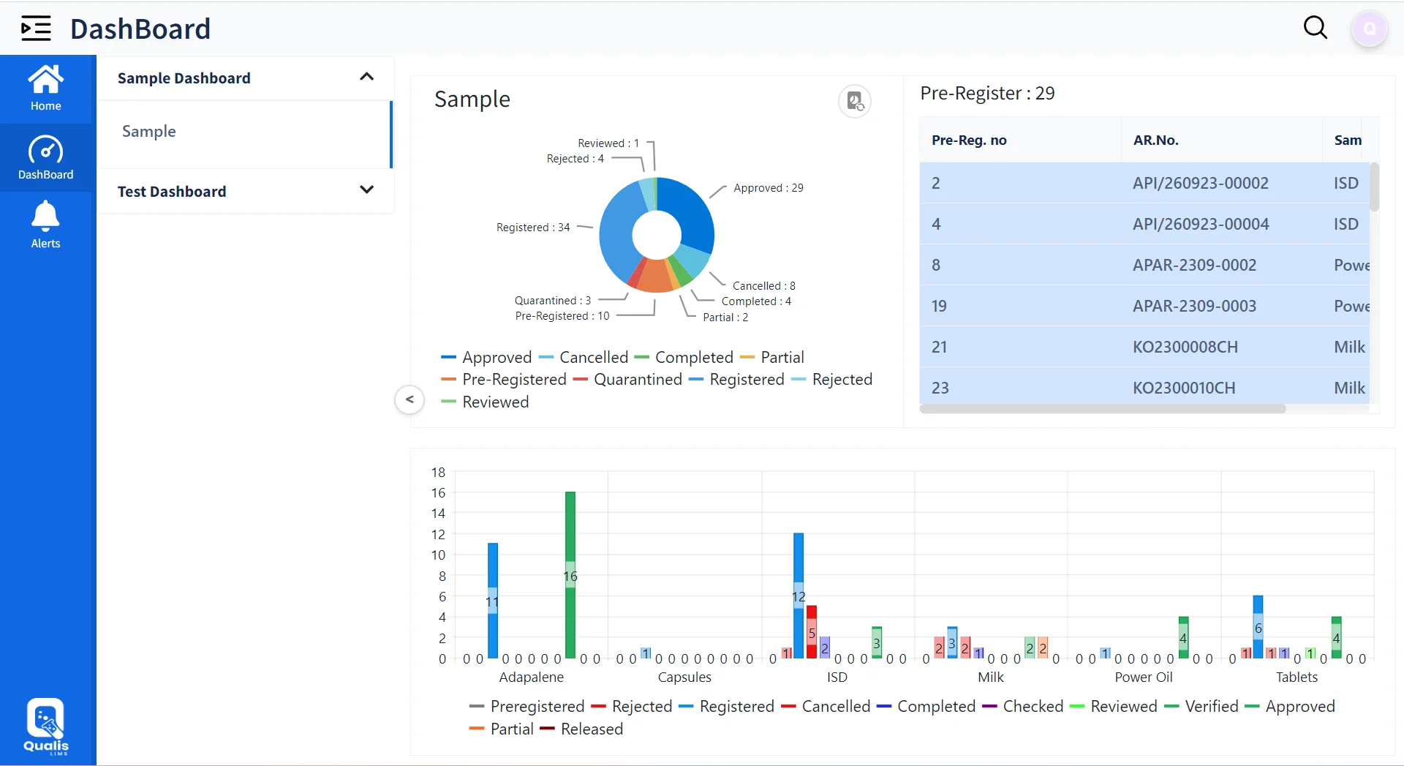Toggle Approved series in pie legend
The image size is (1404, 766).
coord(487,357)
